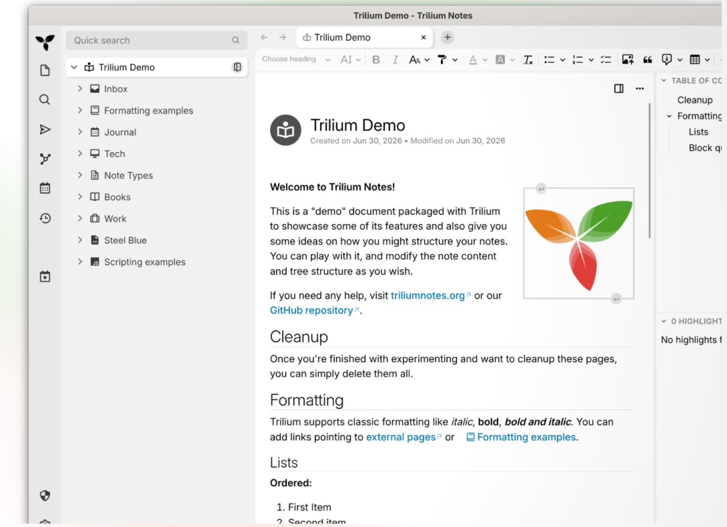The width and height of the screenshot is (727, 527).
Task: Click the jump-to-note arrow icon
Action: tap(45, 129)
